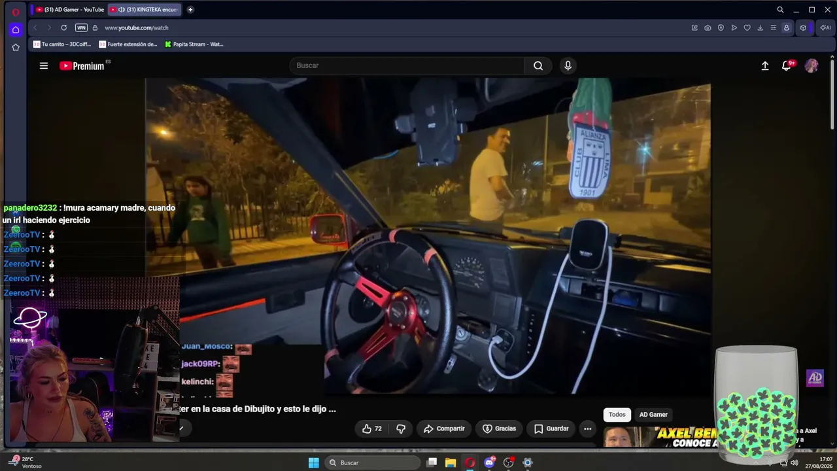Open a new browser tab

click(190, 10)
